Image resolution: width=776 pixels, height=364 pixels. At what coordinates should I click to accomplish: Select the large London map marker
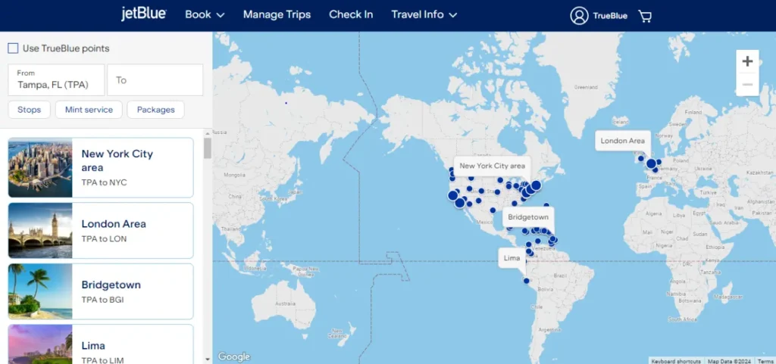pyautogui.click(x=651, y=164)
